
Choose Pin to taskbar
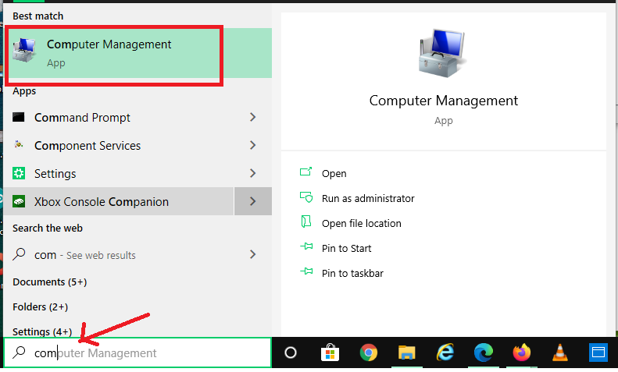[352, 273]
